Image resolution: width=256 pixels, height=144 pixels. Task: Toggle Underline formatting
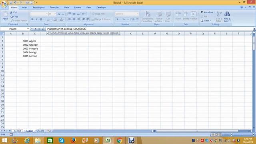(41, 19)
